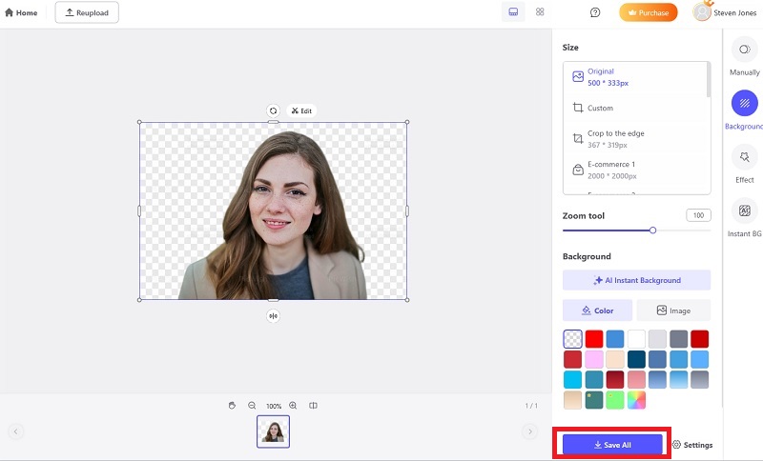Go to Home
763x461 pixels.
coord(21,13)
